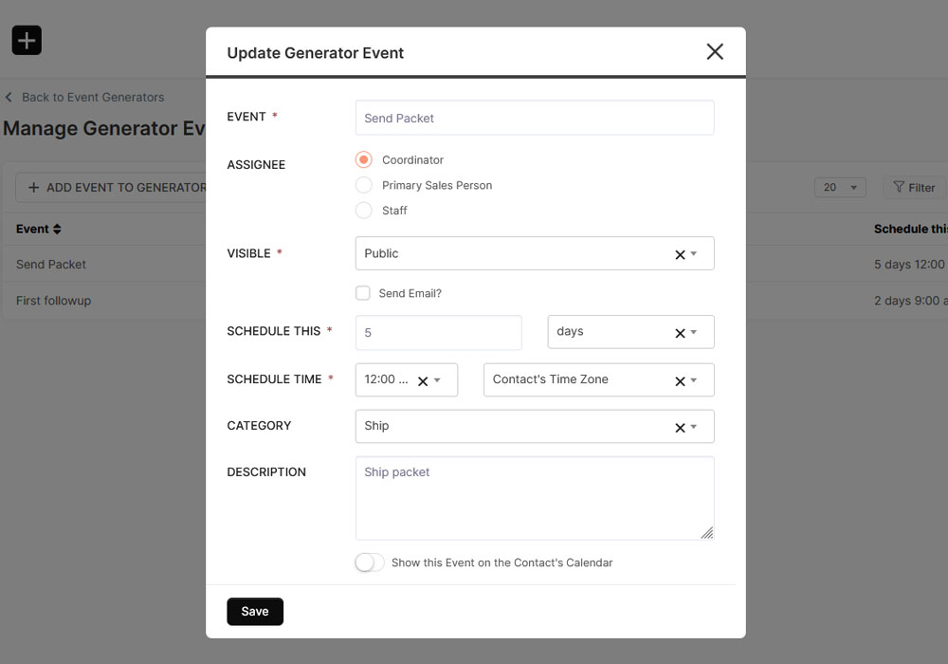The width and height of the screenshot is (948, 664).
Task: Clear the Ship category selection
Action: (x=680, y=427)
